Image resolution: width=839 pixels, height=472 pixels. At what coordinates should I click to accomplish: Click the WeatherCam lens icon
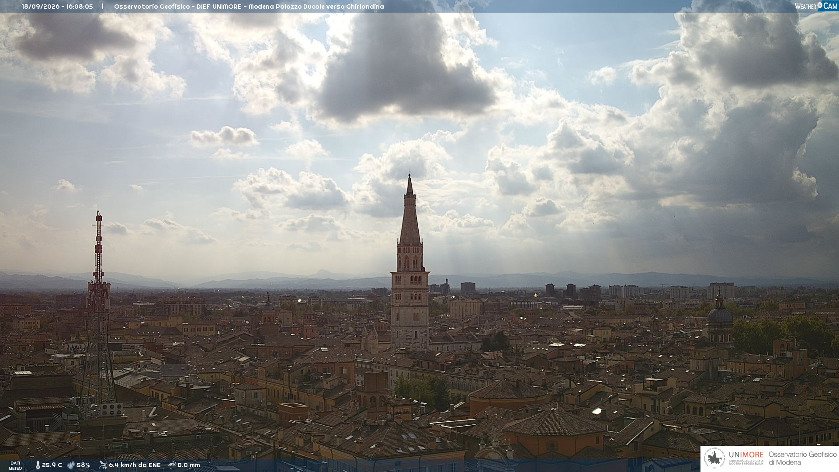pos(820,5)
